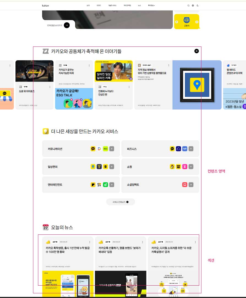
Task: Click the Kakao T icon in 일상편의
Action: [x=99, y=167]
